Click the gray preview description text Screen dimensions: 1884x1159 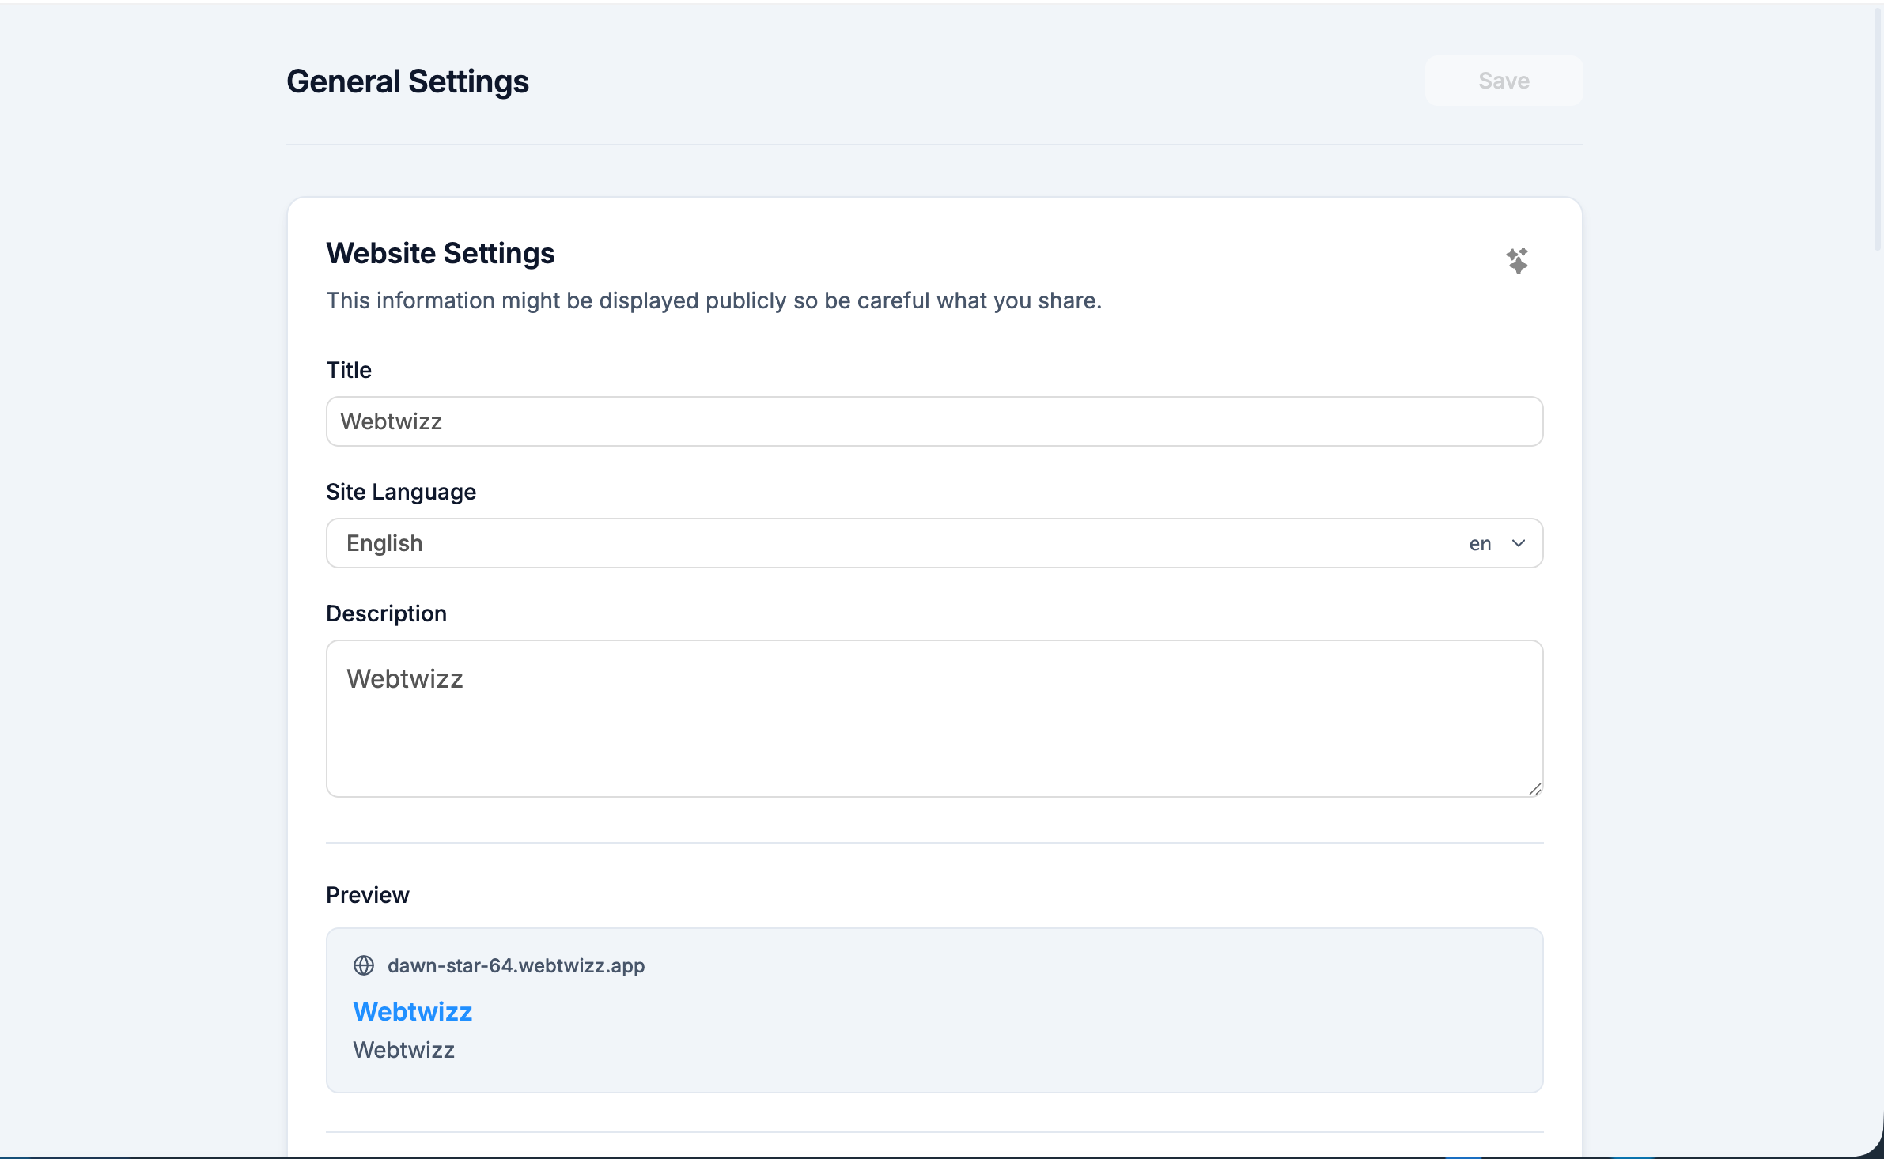(x=403, y=1050)
